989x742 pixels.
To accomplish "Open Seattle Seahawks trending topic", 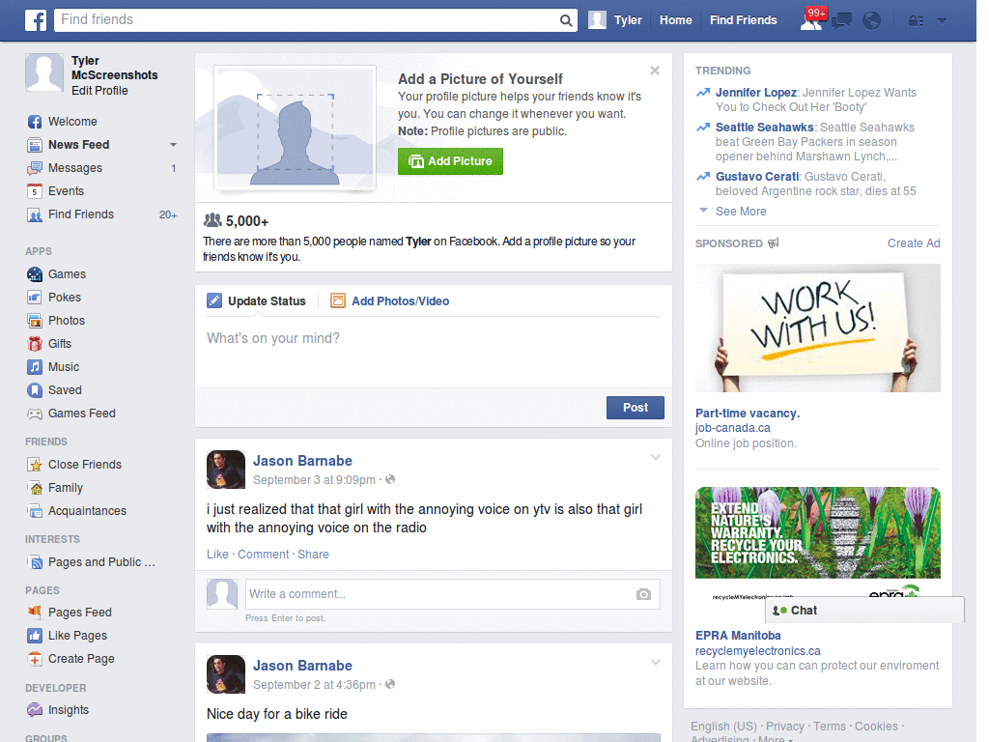I will pyautogui.click(x=765, y=128).
